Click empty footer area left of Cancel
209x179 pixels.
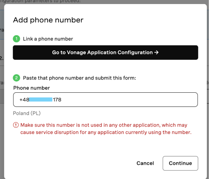(73, 163)
